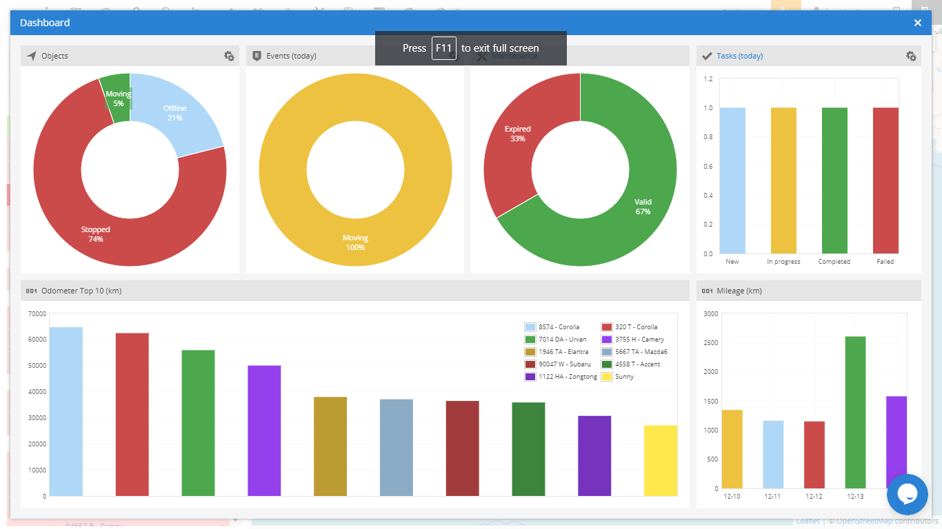
Task: Click the Odometer Top 10 counter icon
Action: pyautogui.click(x=31, y=291)
